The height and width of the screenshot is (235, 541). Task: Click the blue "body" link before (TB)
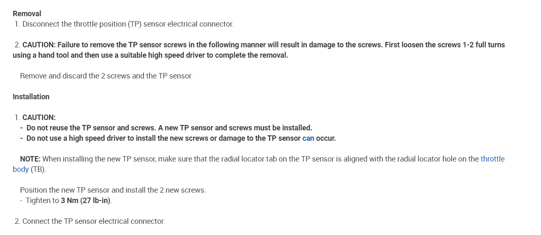[x=21, y=169]
